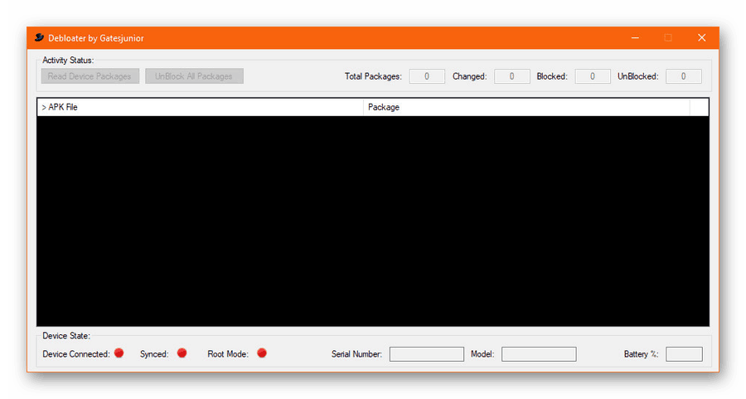Click the Synced red status indicator
Image resolution: width=746 pixels, height=399 pixels.
click(182, 353)
